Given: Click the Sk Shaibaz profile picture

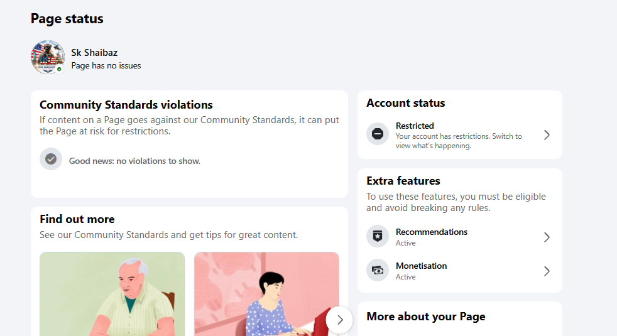Looking at the screenshot, I should 48,57.
